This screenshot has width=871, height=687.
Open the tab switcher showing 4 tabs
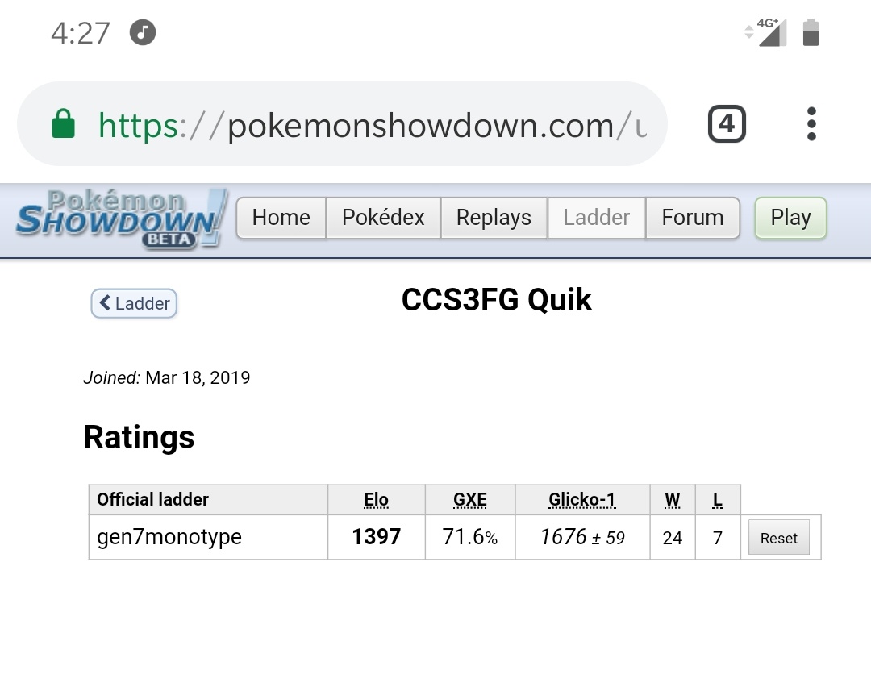[x=727, y=124]
